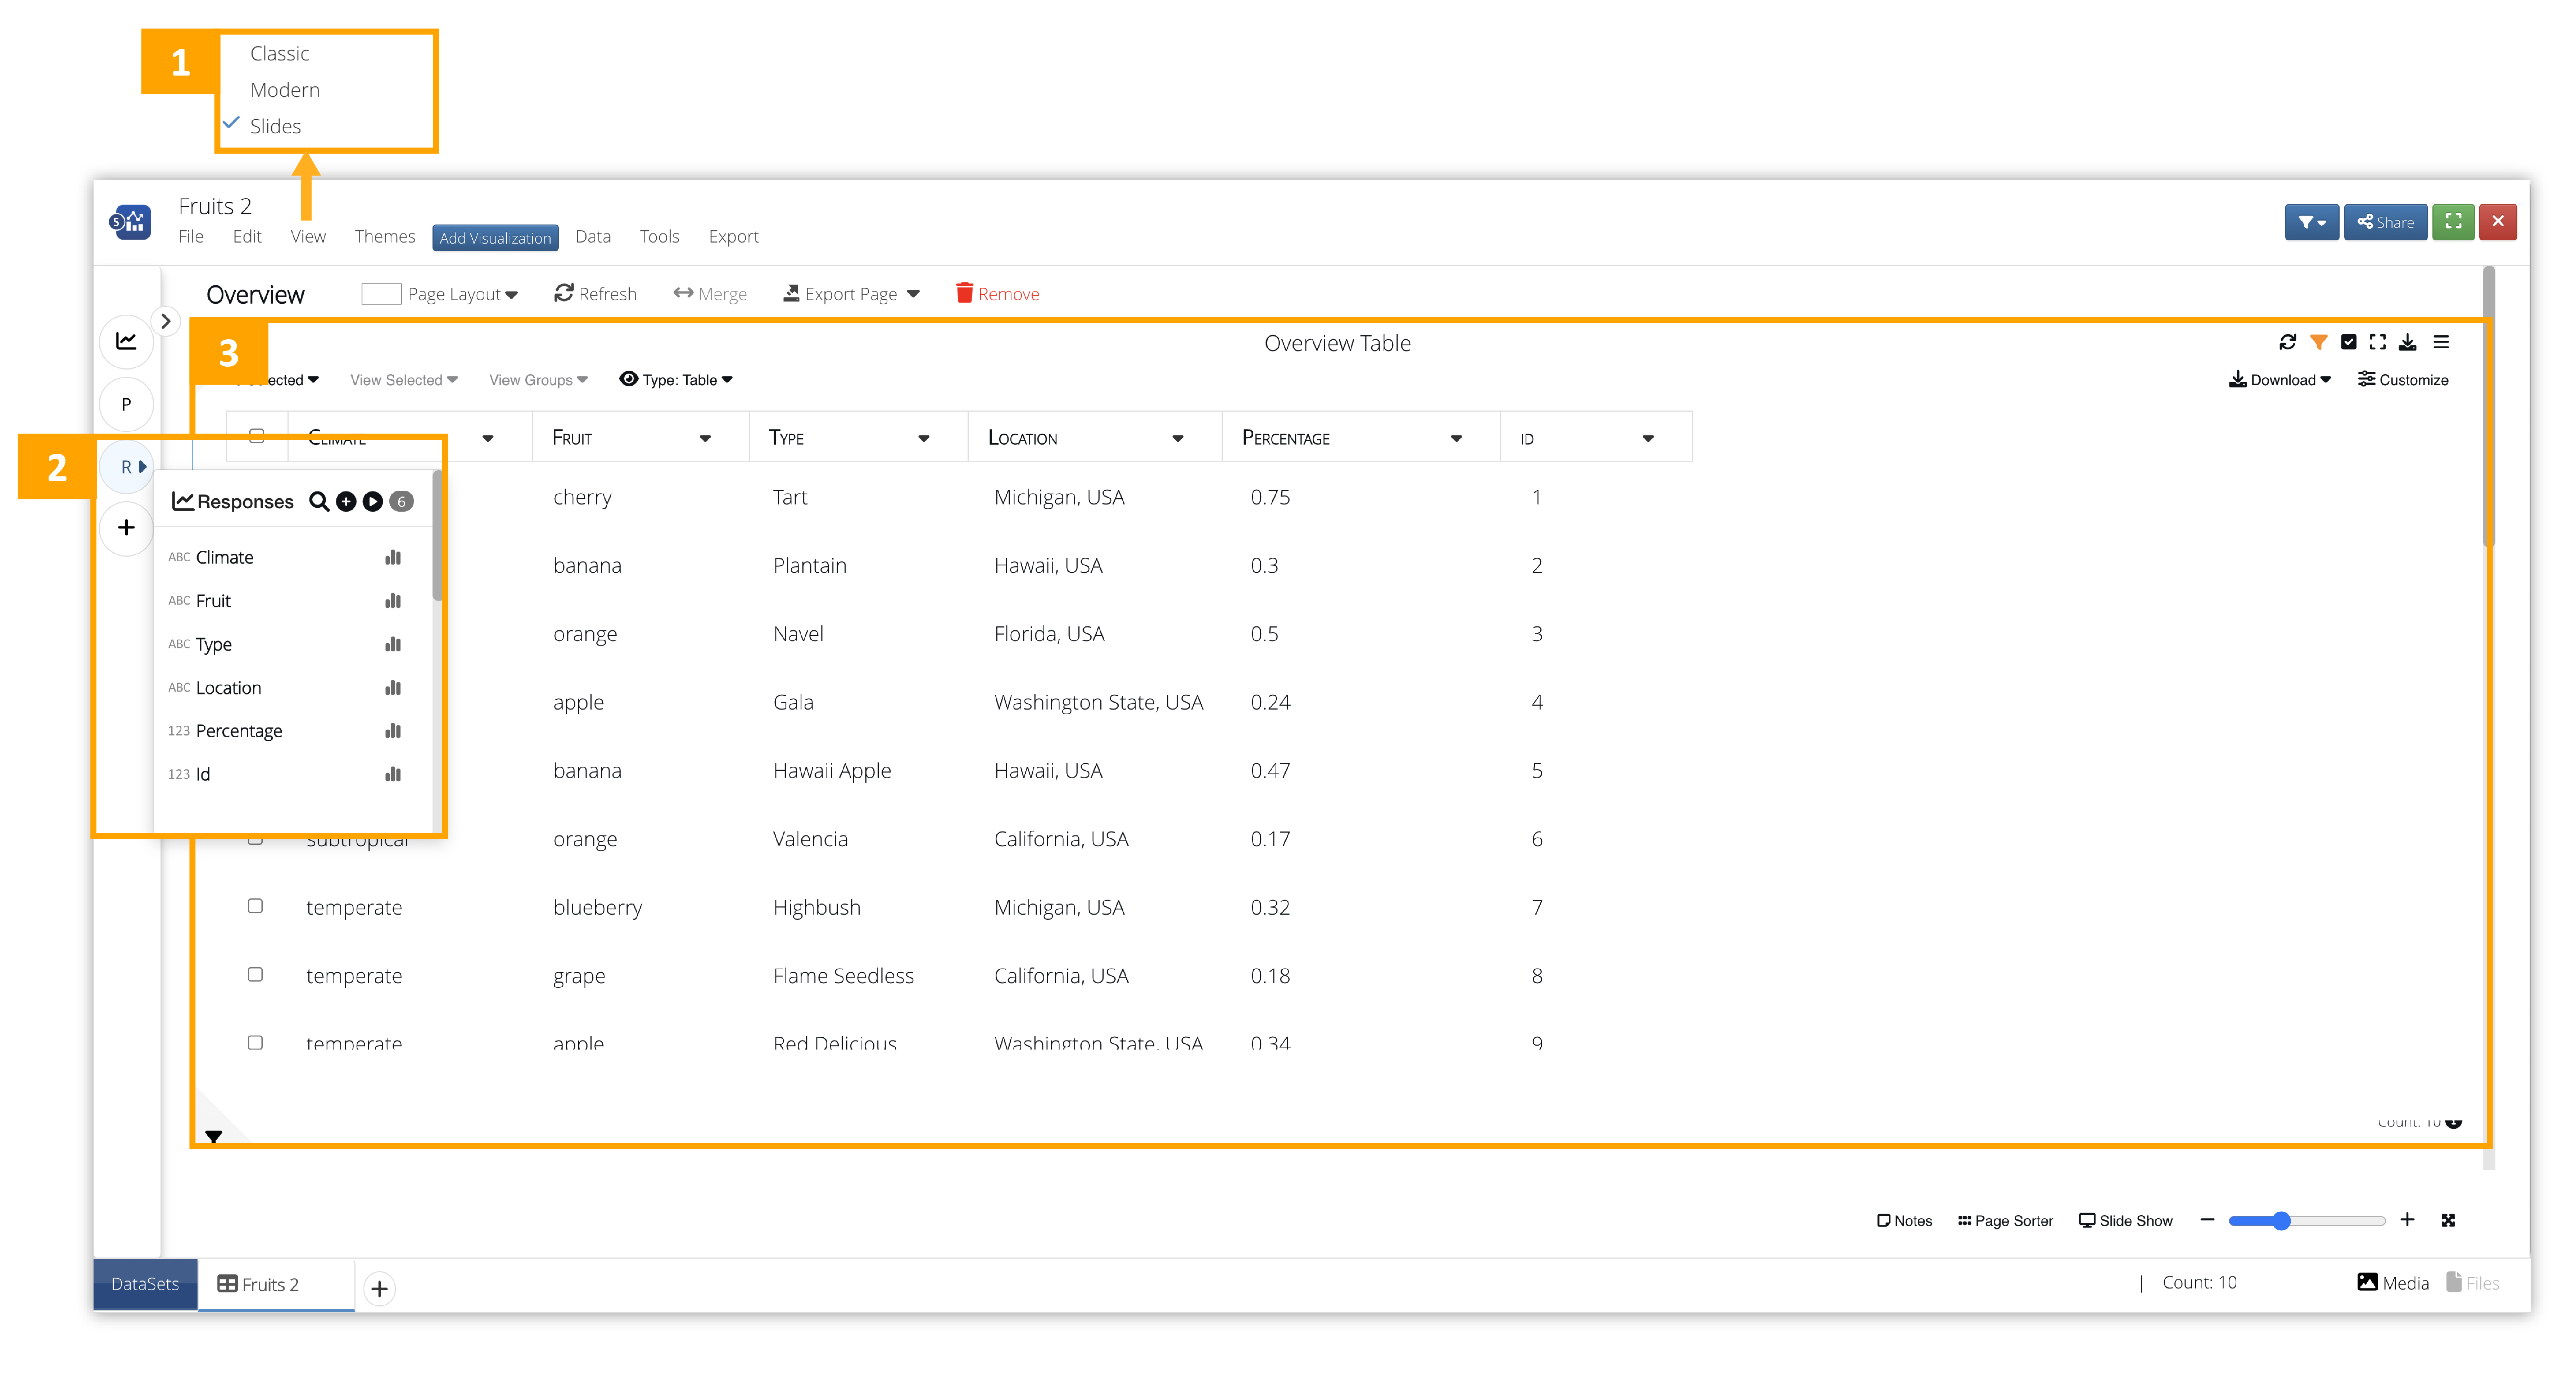Open the Type: Table view dropdown

pos(676,380)
